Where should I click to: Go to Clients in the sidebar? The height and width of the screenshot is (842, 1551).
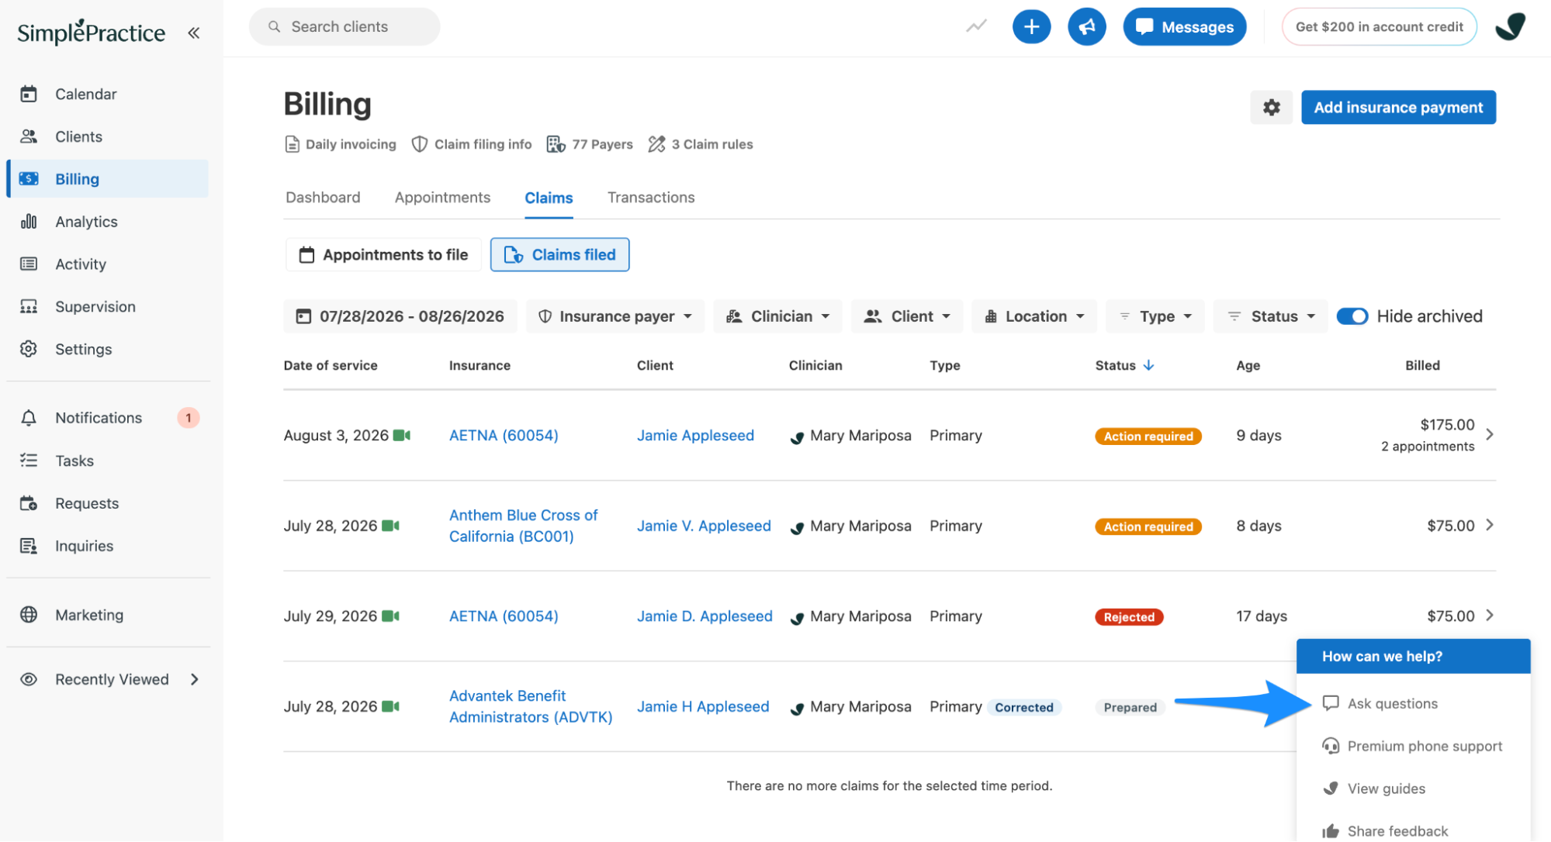[78, 136]
